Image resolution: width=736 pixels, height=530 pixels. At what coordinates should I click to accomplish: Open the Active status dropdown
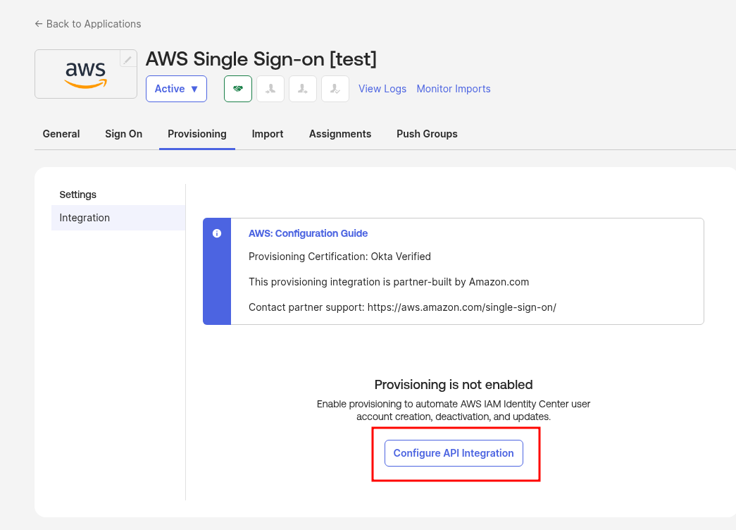coord(176,89)
